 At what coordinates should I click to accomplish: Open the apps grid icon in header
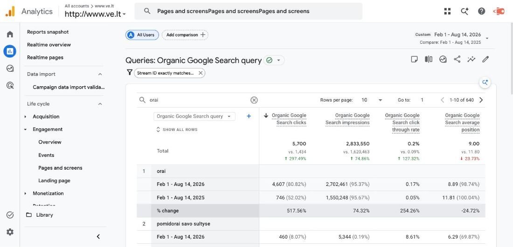pyautogui.click(x=447, y=11)
